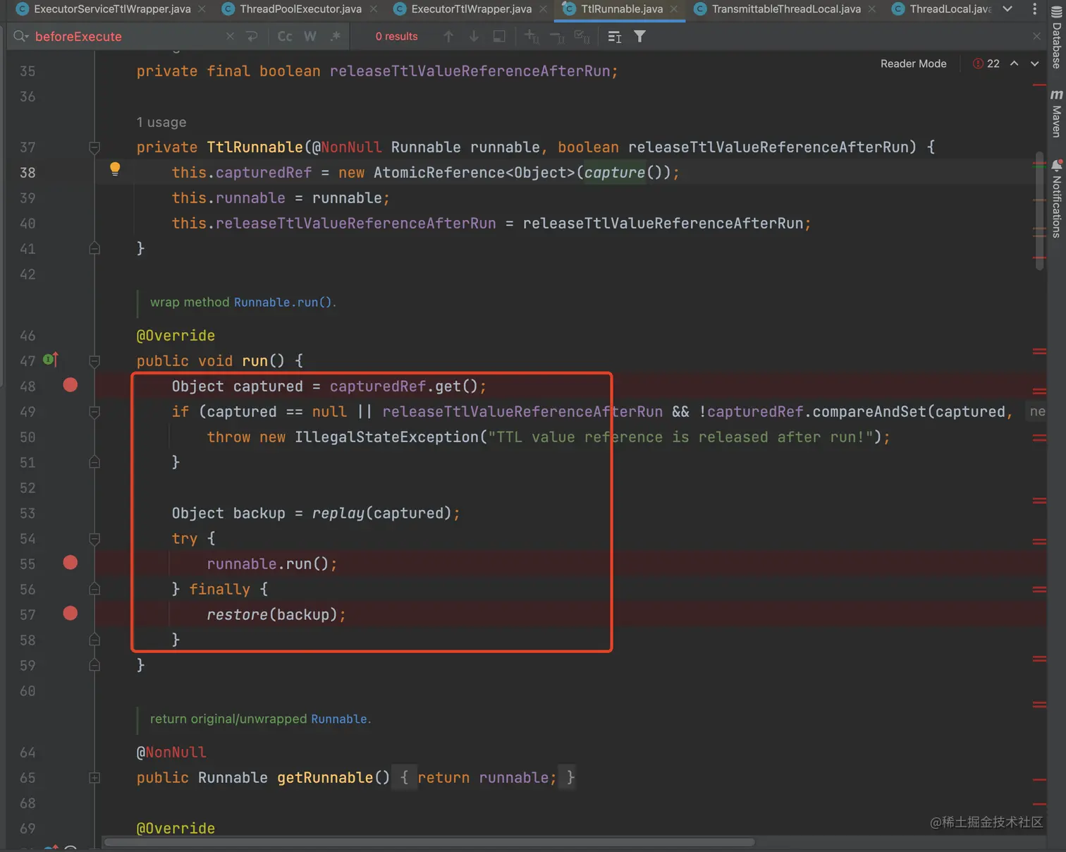Open search results in Find window icon
1066x852 pixels.
615,37
